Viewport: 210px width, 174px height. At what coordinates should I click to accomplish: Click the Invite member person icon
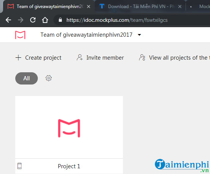tap(80, 57)
